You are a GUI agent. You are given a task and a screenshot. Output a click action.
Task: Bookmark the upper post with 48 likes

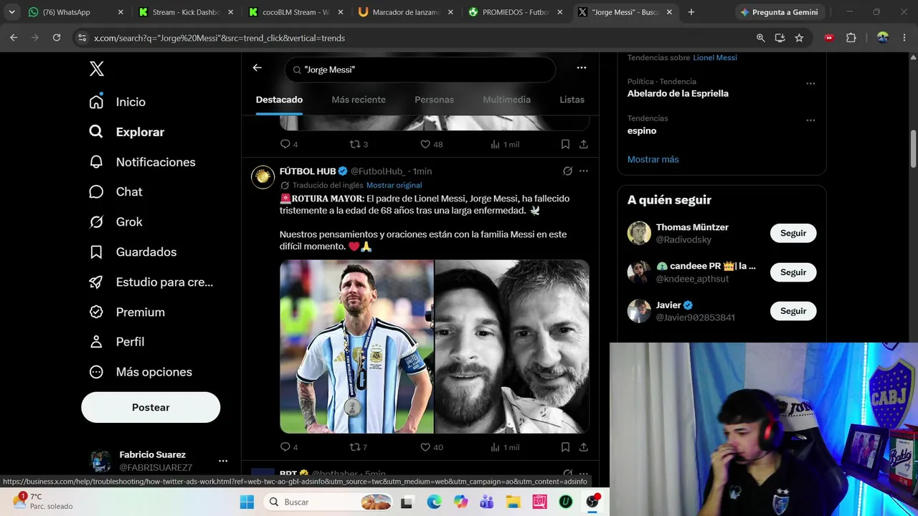565,144
